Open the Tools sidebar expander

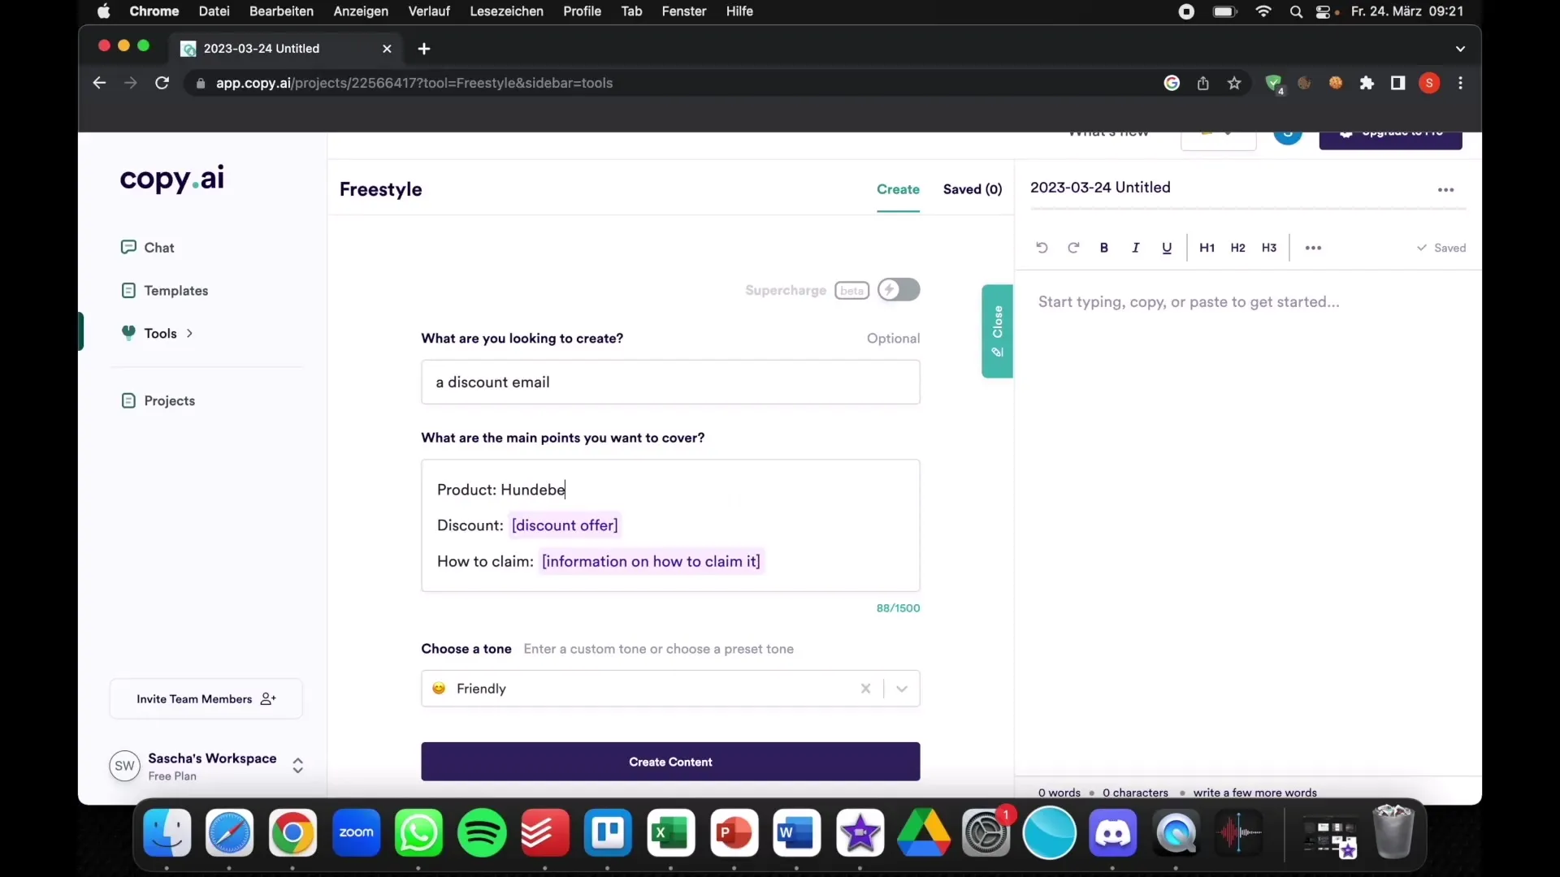coord(188,333)
